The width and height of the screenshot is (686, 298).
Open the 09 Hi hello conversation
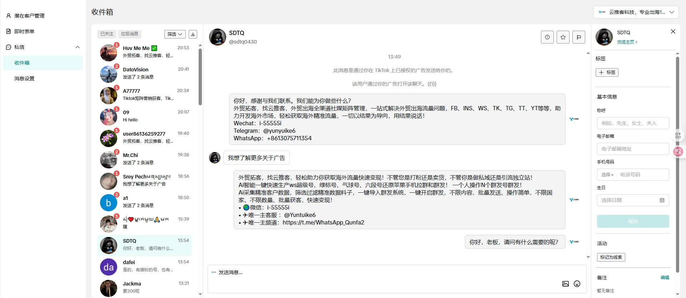point(145,117)
